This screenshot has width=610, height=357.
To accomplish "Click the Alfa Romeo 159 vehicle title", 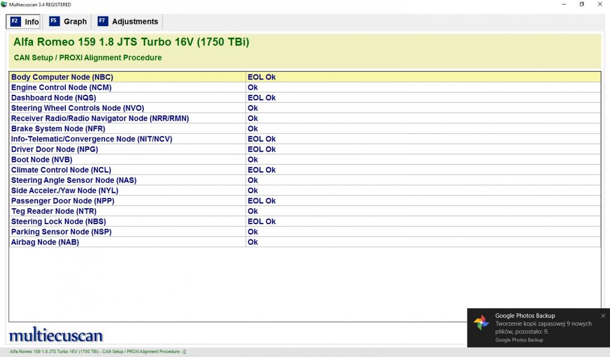I will (131, 42).
